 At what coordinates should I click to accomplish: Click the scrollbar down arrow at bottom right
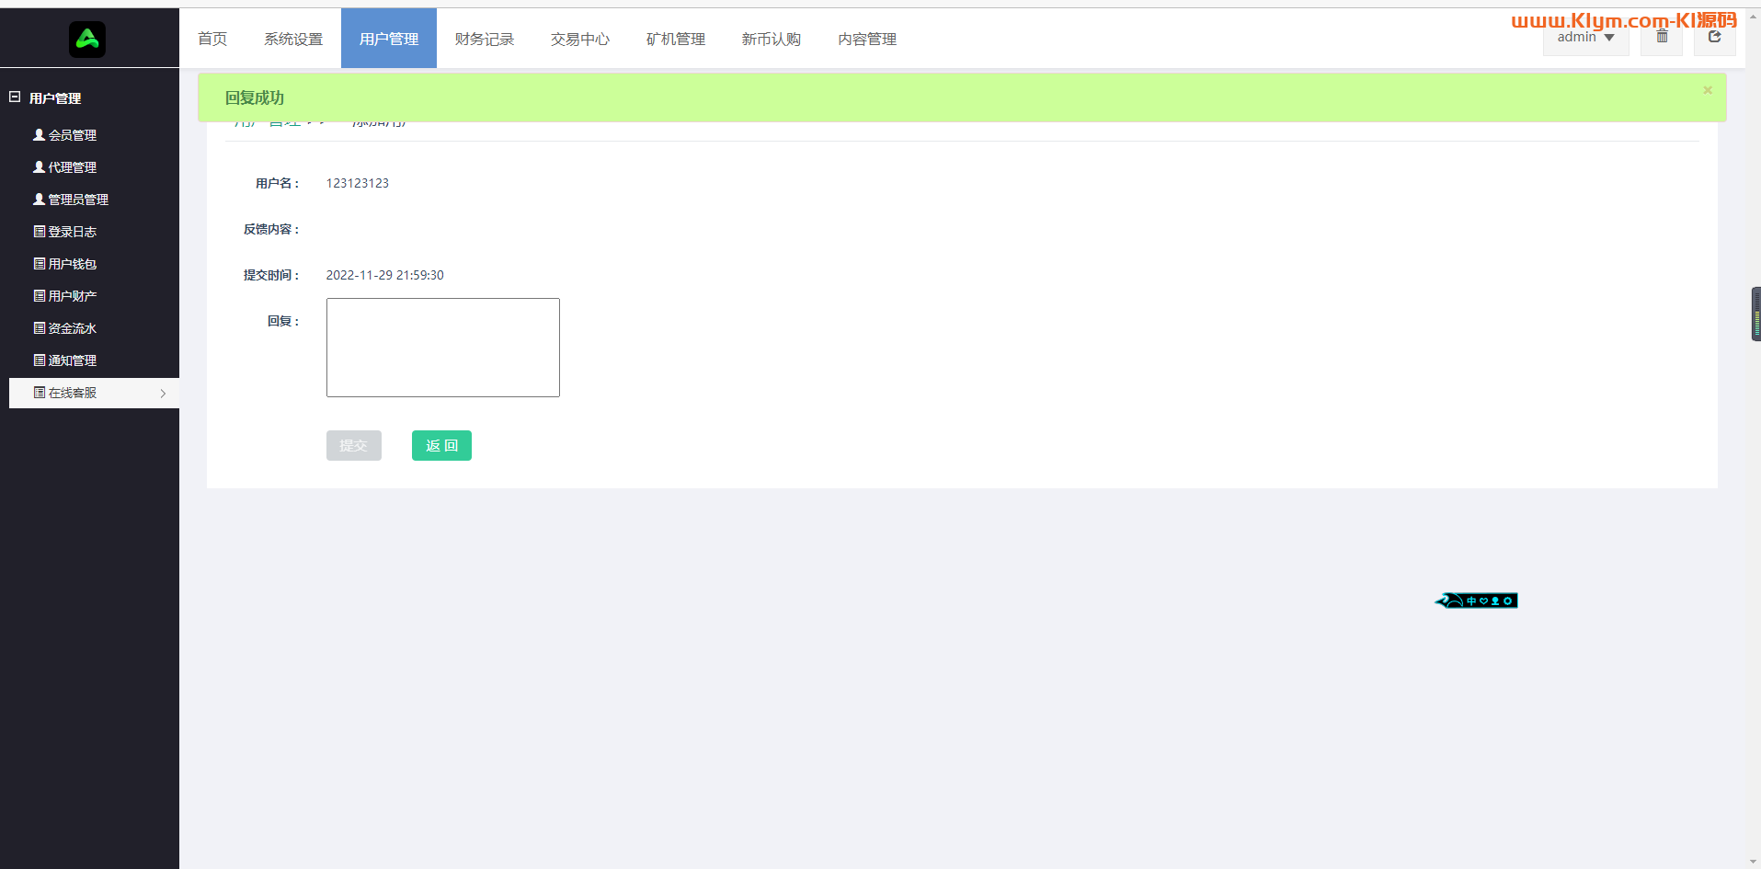pos(1754,862)
